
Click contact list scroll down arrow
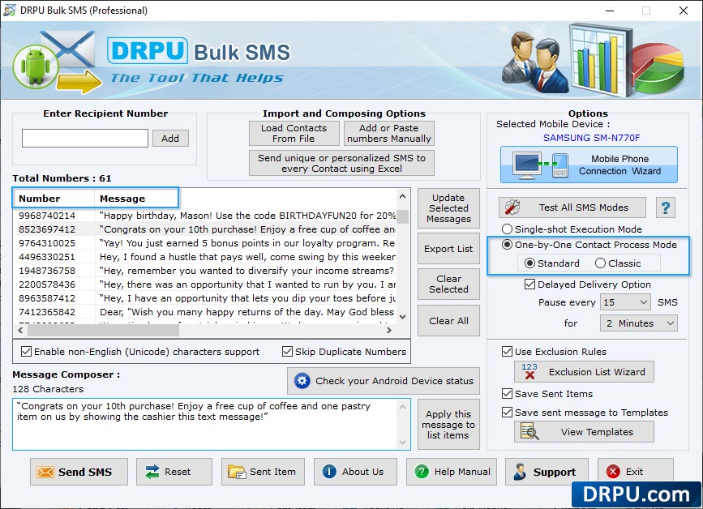(x=403, y=317)
